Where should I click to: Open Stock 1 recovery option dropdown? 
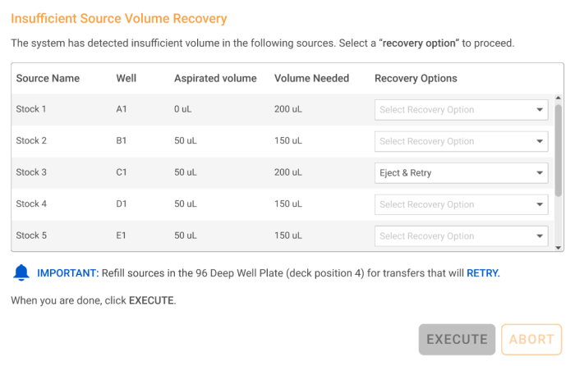click(x=461, y=109)
